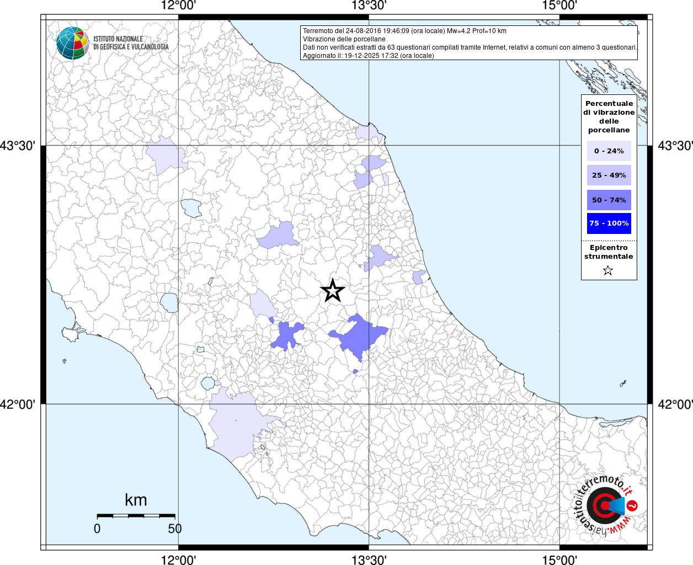This screenshot has width=693, height=565.
Task: Click the haisentitoilterremoto.it target logo
Action: pyautogui.click(x=604, y=505)
